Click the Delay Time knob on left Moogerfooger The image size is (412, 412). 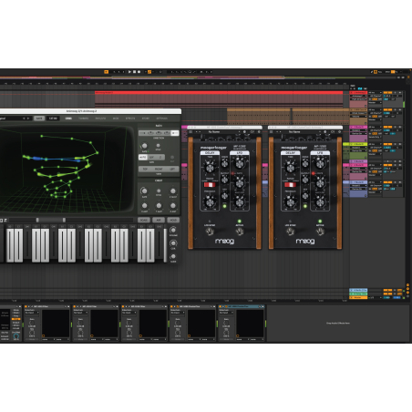click(x=210, y=167)
